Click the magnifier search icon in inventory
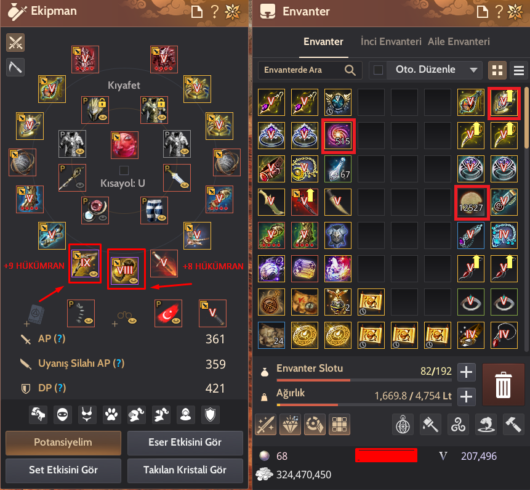Image resolution: width=530 pixels, height=490 pixels. pos(350,70)
